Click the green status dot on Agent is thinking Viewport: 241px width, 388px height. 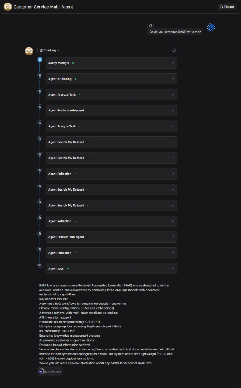pyautogui.click(x=76, y=79)
